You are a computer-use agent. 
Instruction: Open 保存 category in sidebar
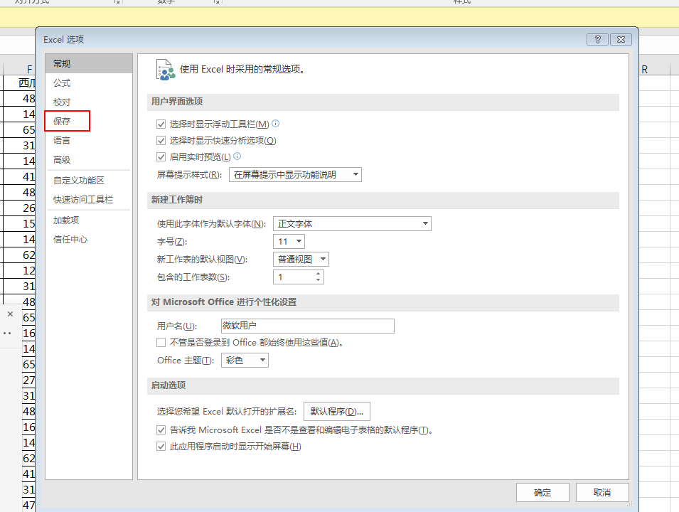coord(89,122)
